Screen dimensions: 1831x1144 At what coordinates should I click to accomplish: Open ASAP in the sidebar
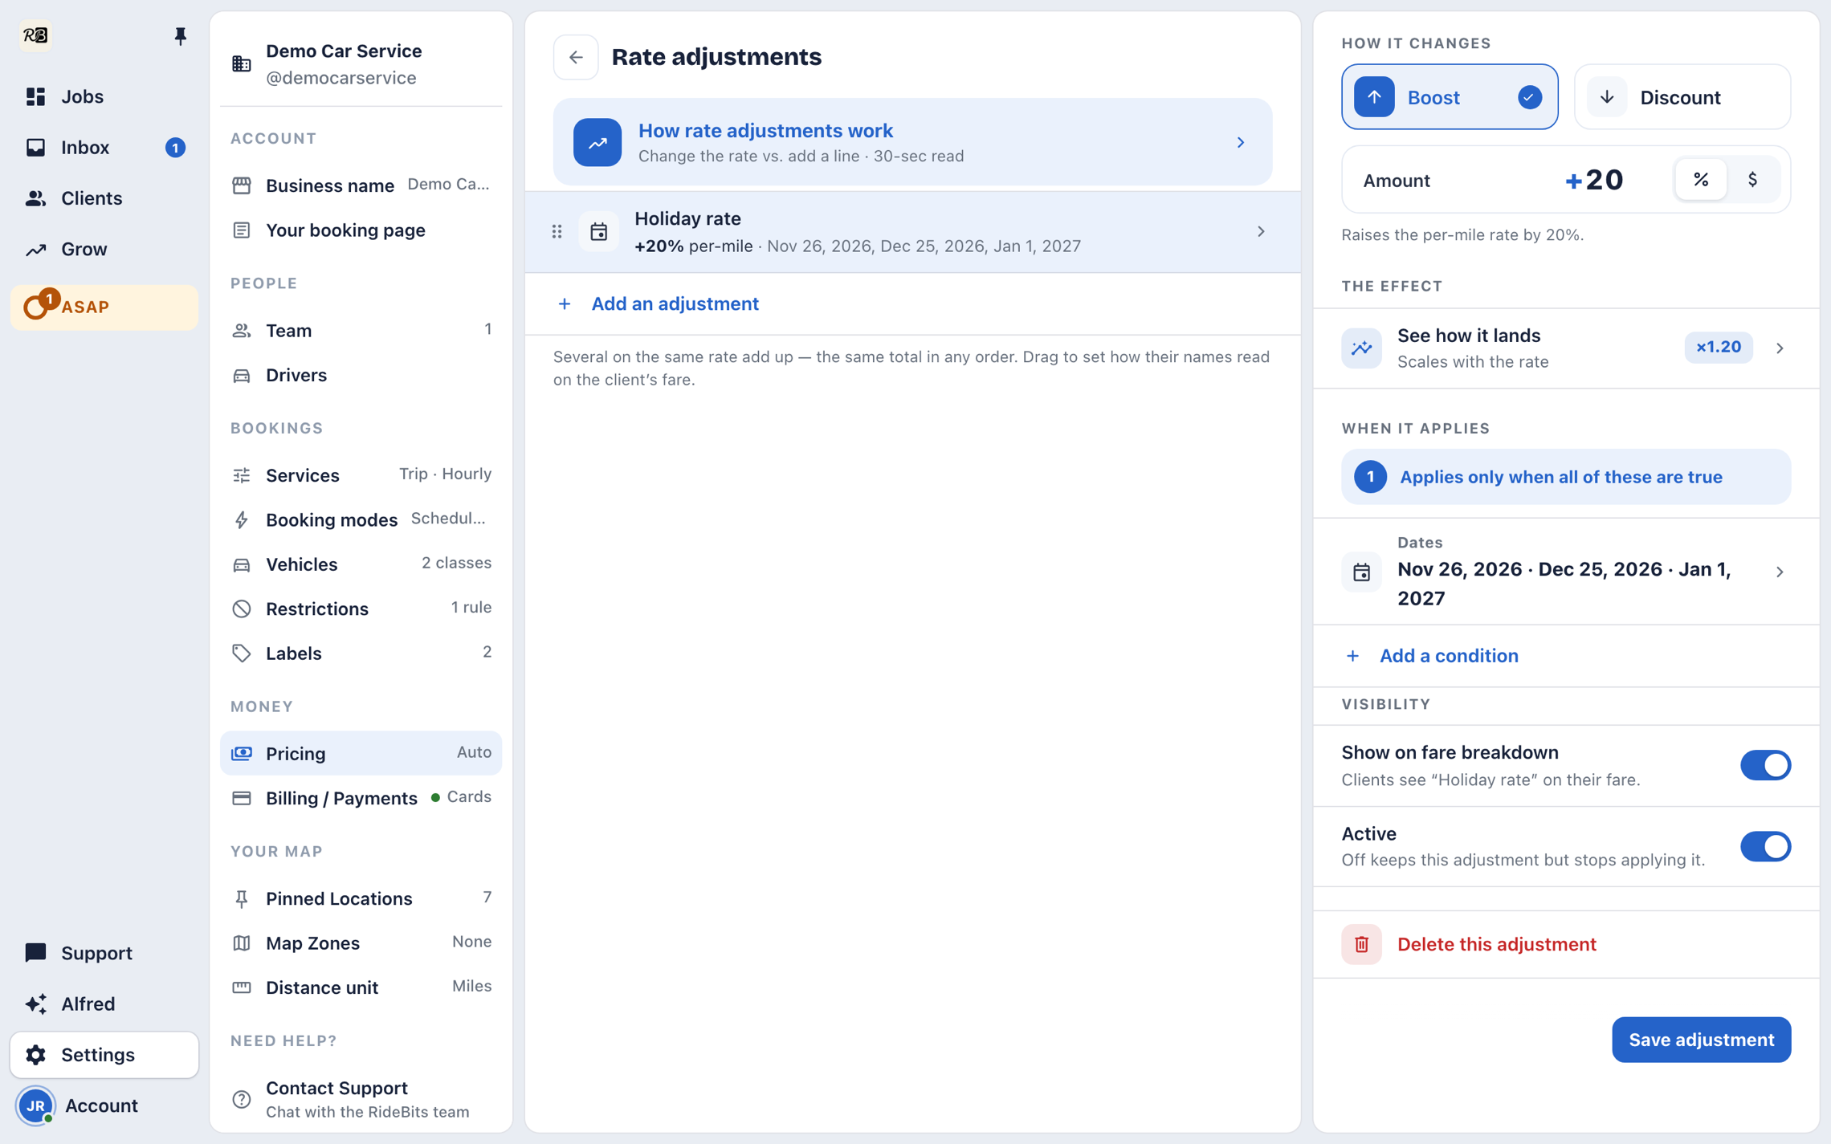pos(104,307)
